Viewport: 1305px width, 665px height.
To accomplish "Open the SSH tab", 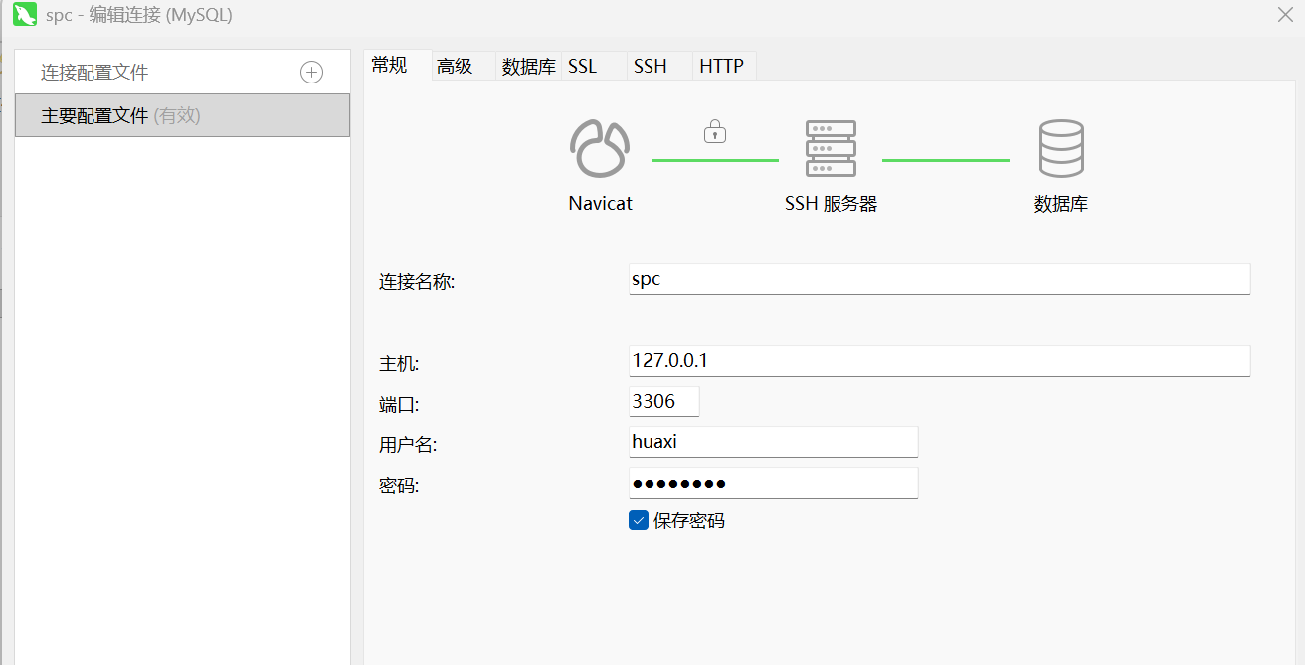I will (x=650, y=67).
